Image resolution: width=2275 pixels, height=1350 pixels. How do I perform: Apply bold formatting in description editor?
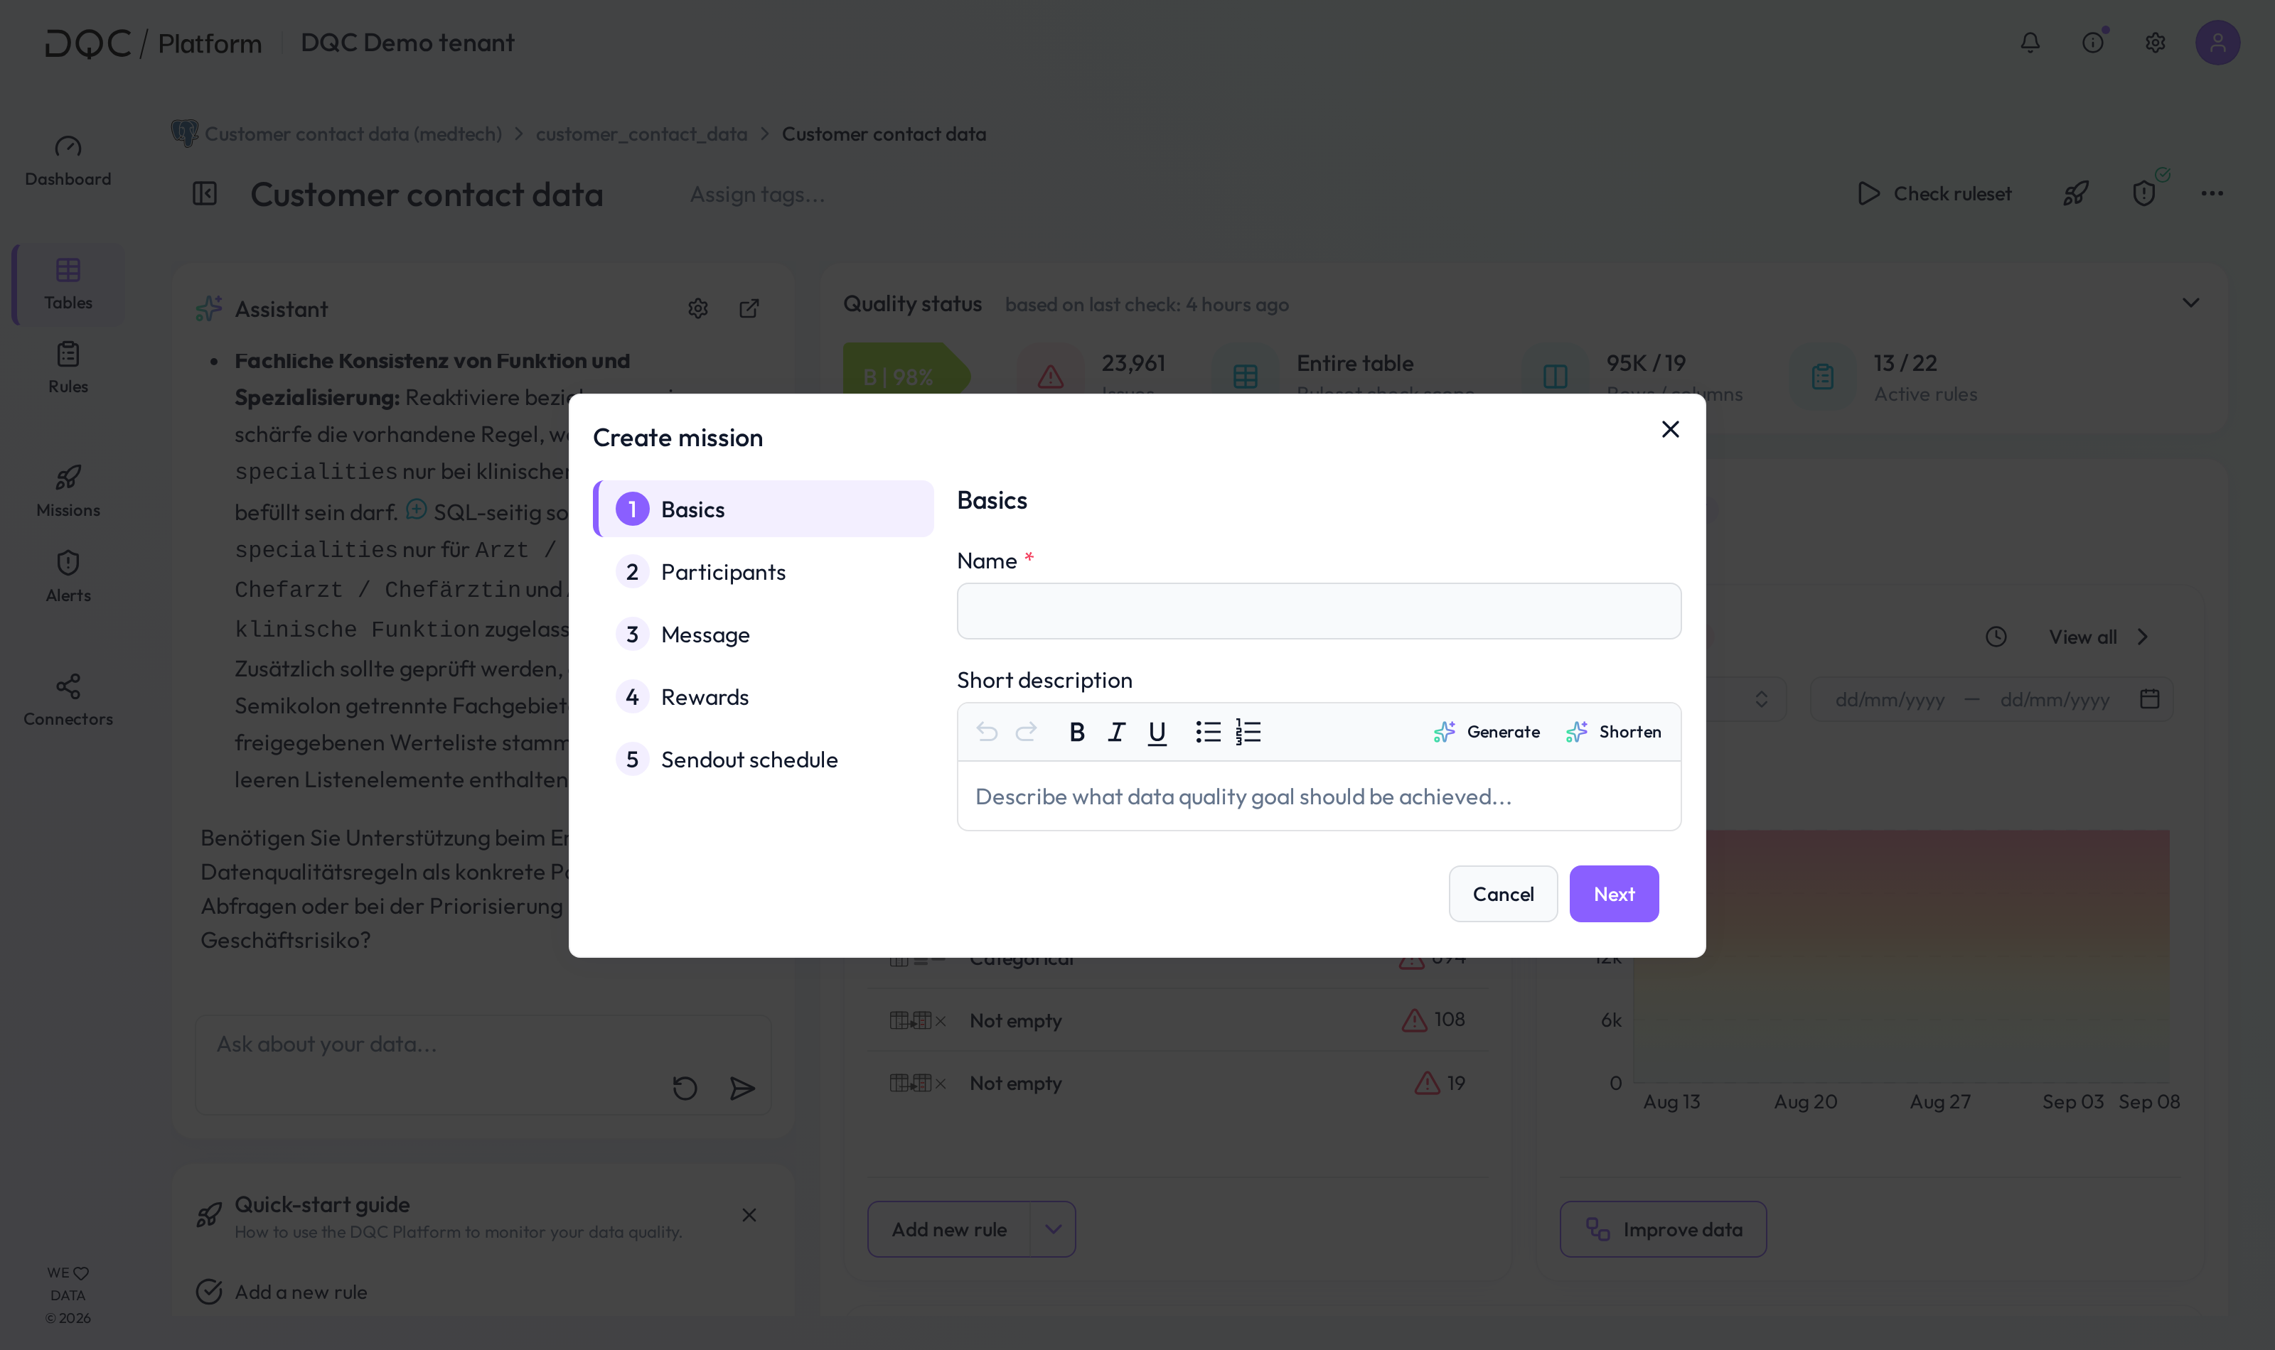point(1076,733)
